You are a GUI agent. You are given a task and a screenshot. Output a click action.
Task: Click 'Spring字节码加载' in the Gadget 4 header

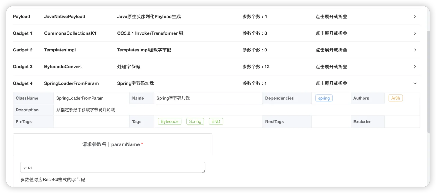click(135, 83)
